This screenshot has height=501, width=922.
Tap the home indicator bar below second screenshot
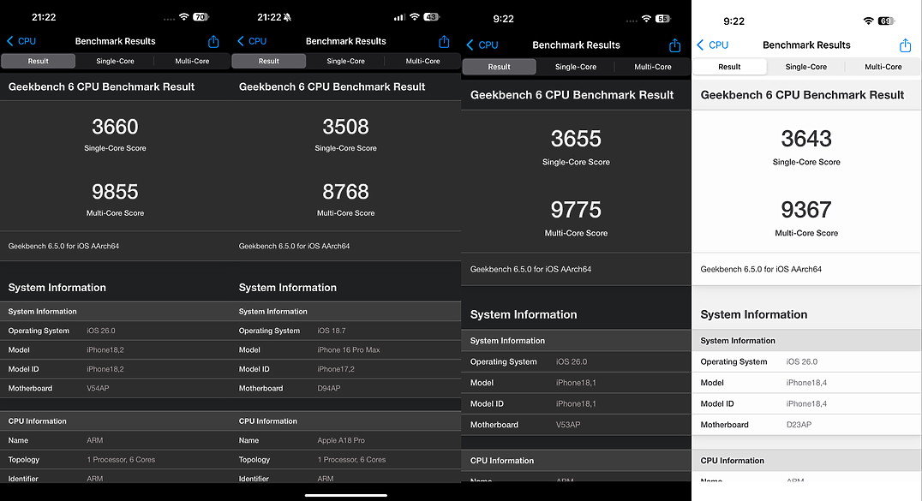click(346, 495)
